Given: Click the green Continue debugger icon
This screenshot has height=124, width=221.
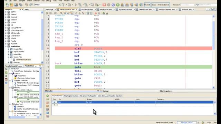Looking at the screenshot, I should click(x=118, y=5).
